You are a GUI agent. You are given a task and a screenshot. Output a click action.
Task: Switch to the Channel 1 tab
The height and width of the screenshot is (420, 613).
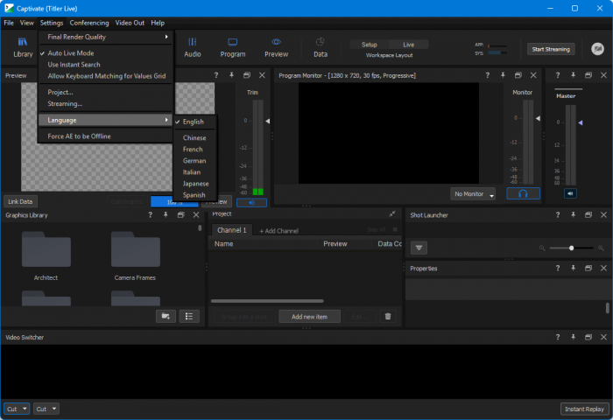point(232,230)
